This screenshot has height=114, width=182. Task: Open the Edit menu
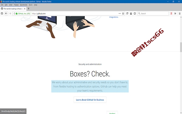[6, 5]
